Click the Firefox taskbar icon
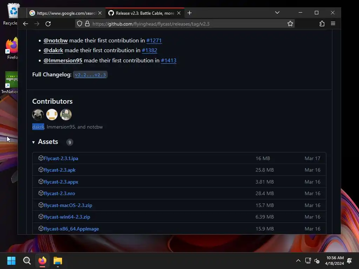The height and width of the screenshot is (269, 359). (x=42, y=261)
